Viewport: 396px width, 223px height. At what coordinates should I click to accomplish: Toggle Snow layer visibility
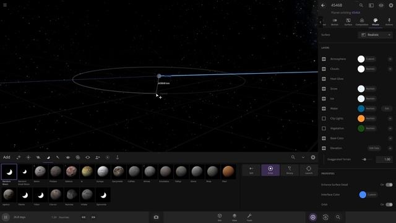[x=324, y=89]
